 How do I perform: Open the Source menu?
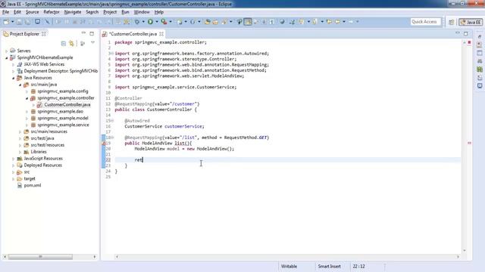[x=32, y=12]
